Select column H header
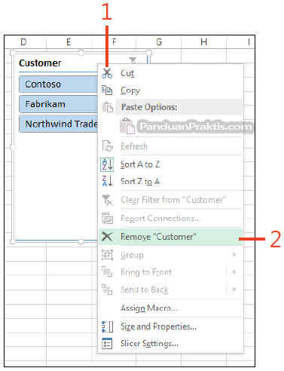Screen dimensions: 284x371 point(203,41)
